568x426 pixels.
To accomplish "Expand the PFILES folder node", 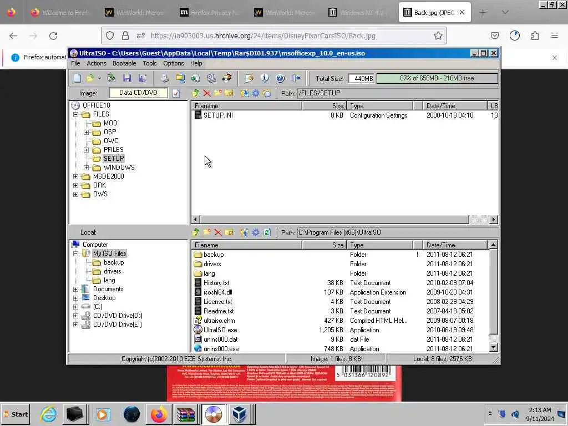I will click(x=86, y=150).
